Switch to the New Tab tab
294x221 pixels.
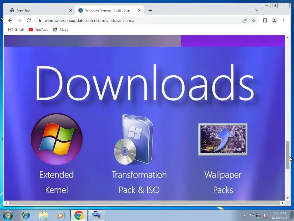[x=39, y=10]
